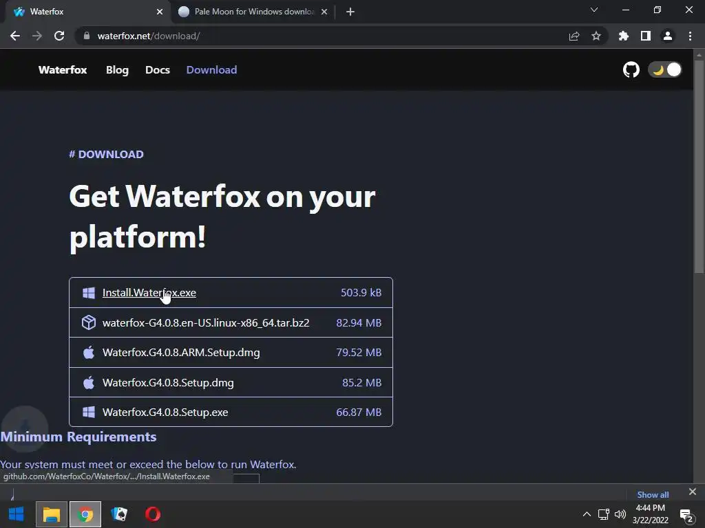Viewport: 705px width, 528px height.
Task: Click the Chrome taskbar icon
Action: pos(85,514)
